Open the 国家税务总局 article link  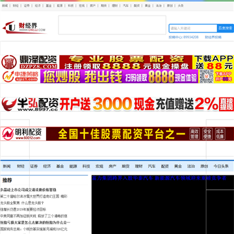click(x=34, y=229)
